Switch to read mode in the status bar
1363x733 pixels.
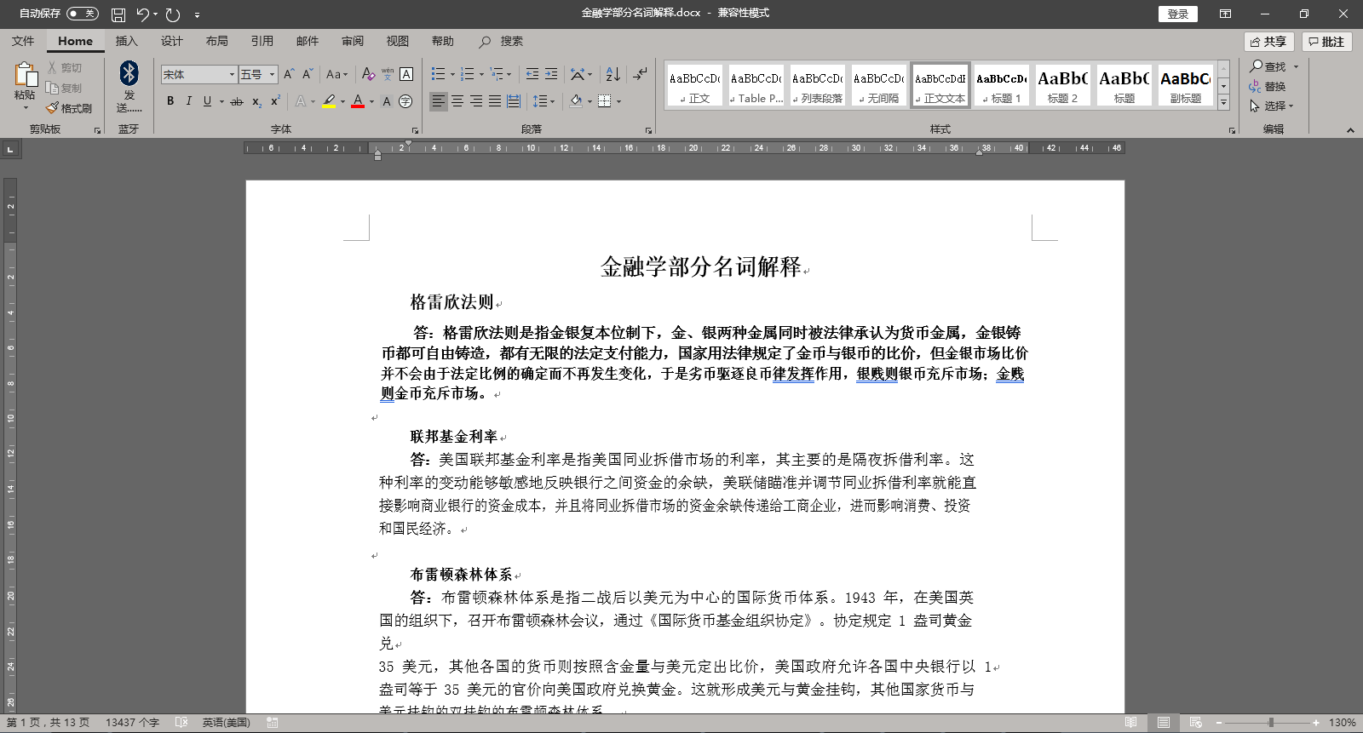click(1130, 723)
